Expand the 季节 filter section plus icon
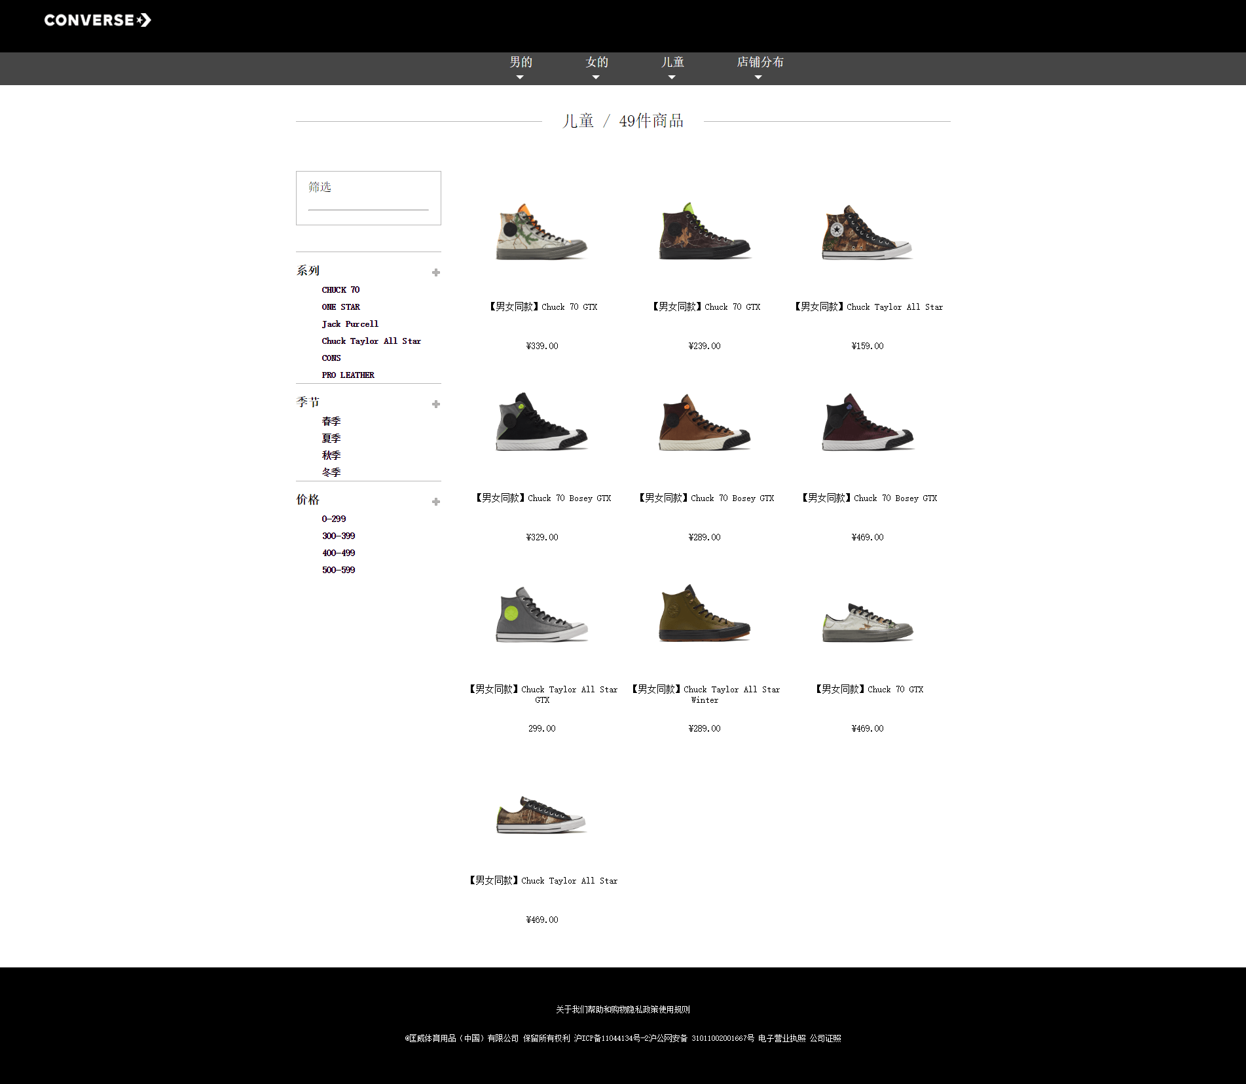 point(436,404)
